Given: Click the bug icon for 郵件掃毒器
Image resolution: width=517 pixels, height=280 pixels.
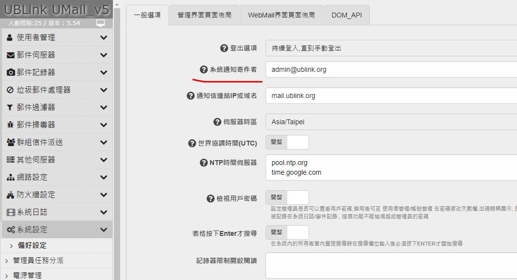Looking at the screenshot, I should (x=11, y=125).
